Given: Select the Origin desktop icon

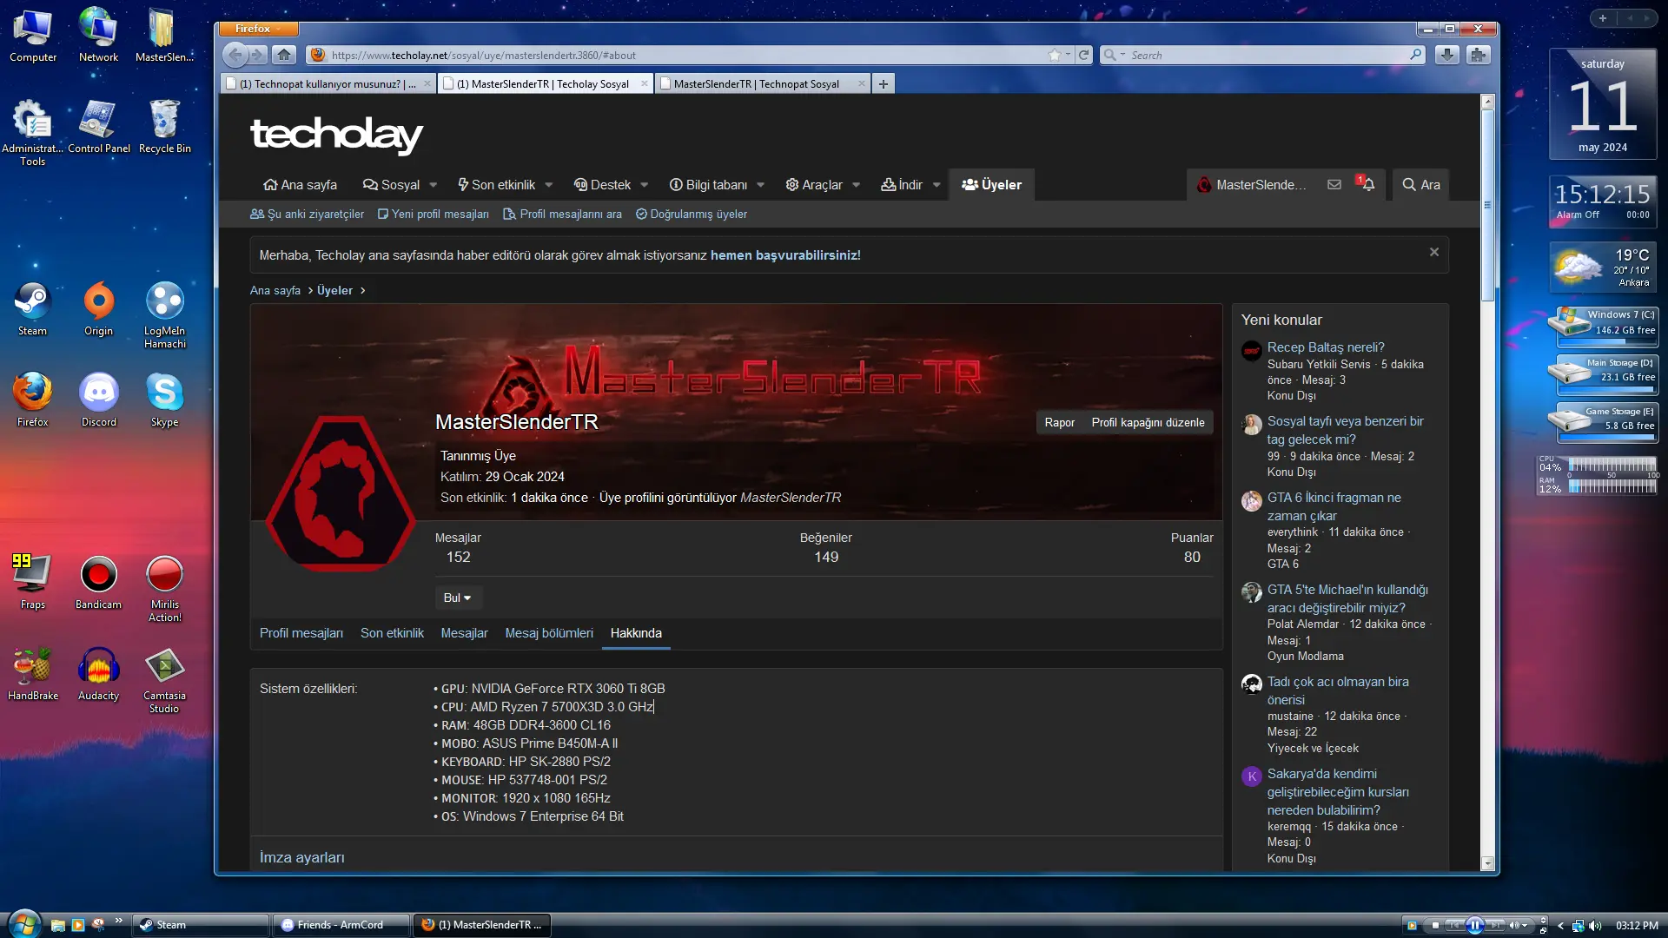Looking at the screenshot, I should tap(98, 309).
